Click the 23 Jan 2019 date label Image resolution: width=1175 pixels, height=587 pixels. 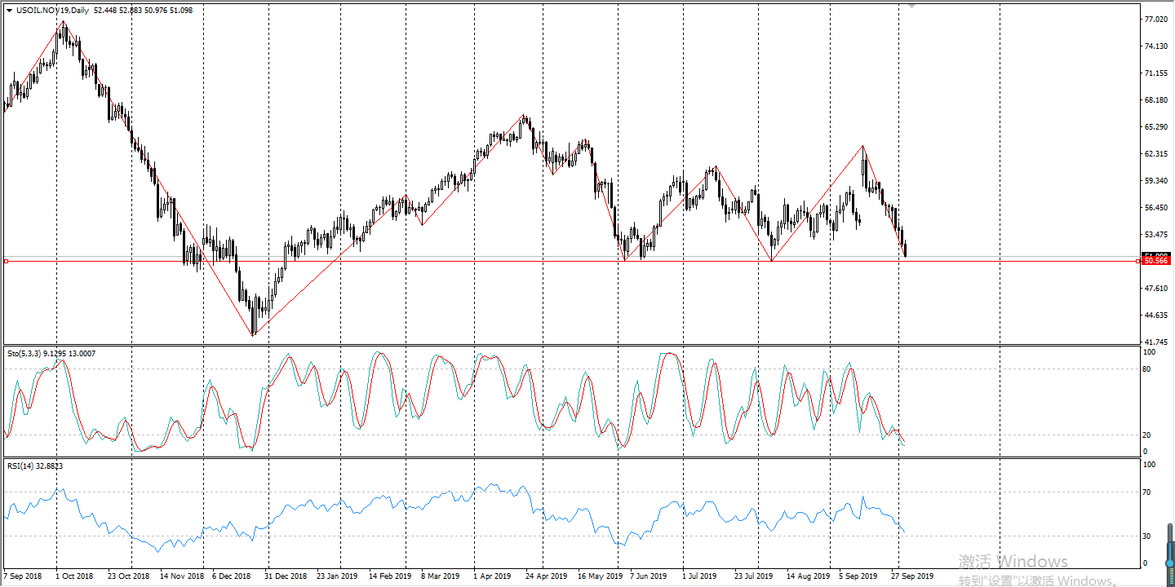click(x=337, y=576)
